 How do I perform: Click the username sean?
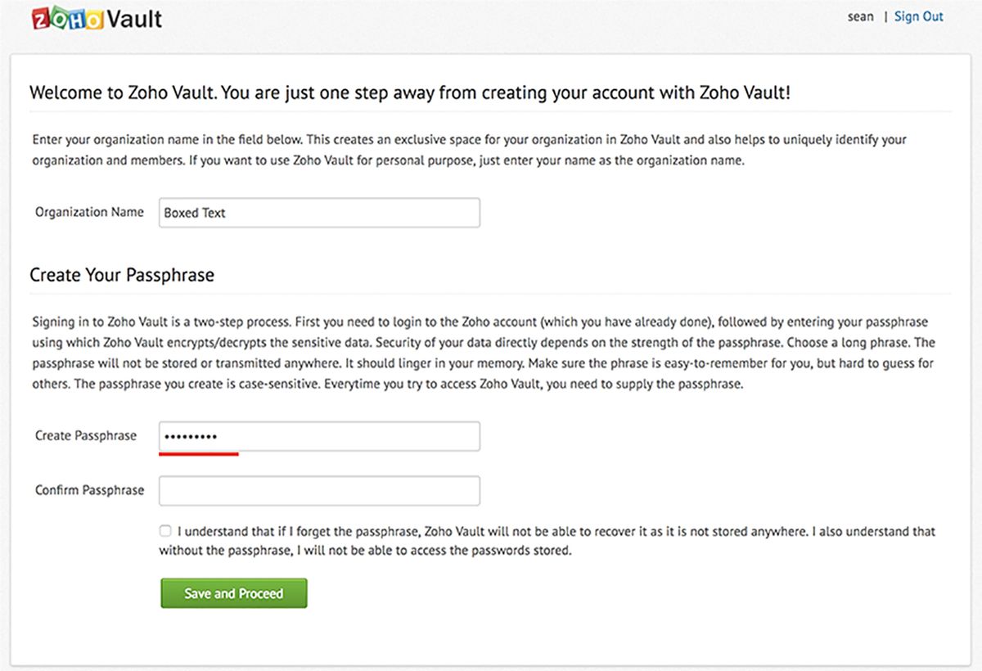click(861, 16)
